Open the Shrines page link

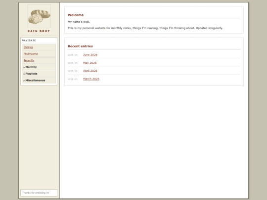(x=28, y=47)
